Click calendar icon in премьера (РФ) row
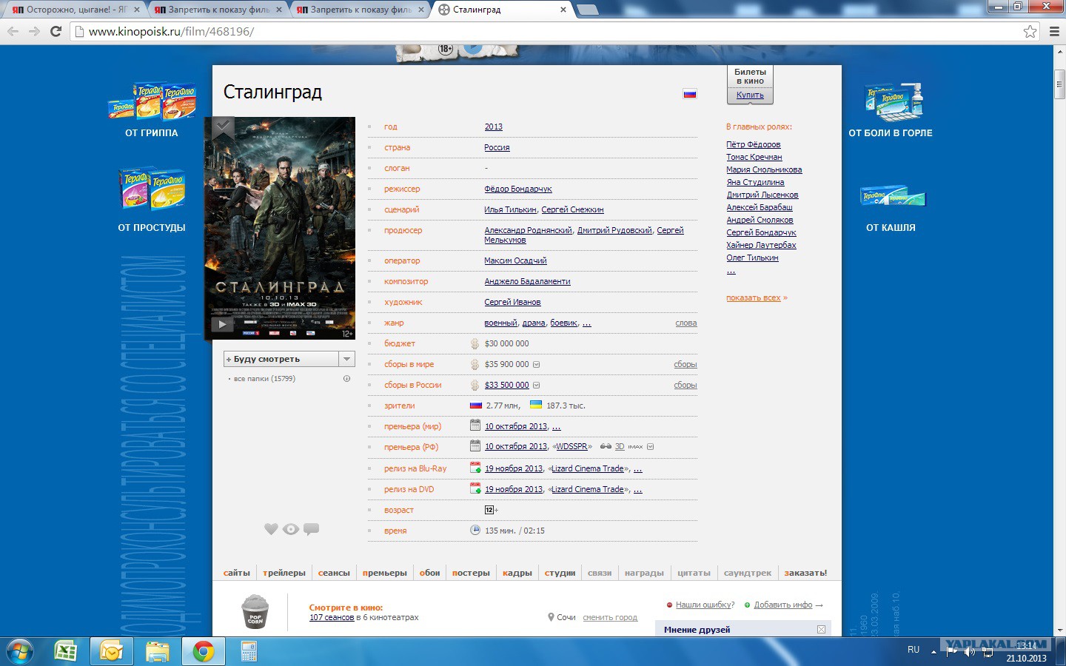 475,445
